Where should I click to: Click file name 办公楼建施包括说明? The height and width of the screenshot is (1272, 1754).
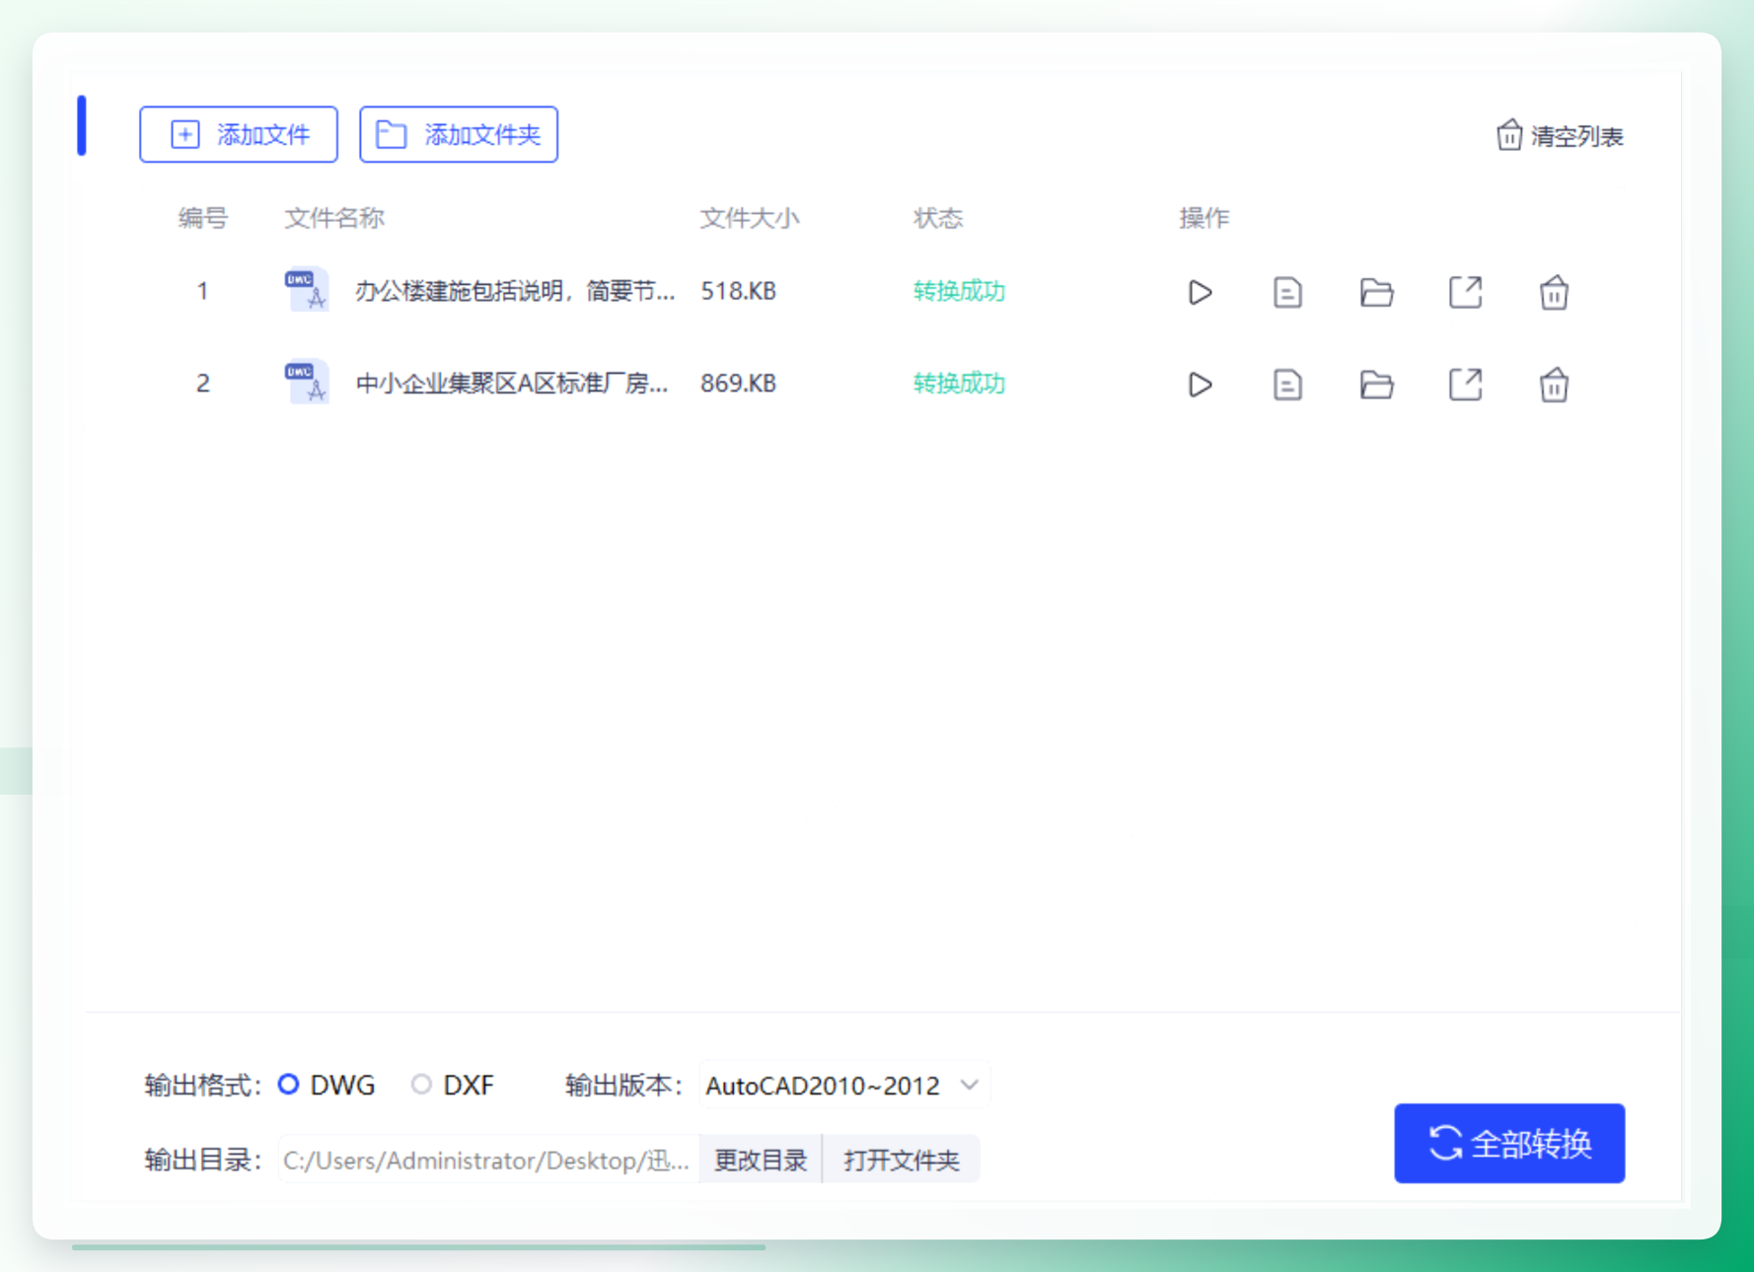(x=515, y=292)
